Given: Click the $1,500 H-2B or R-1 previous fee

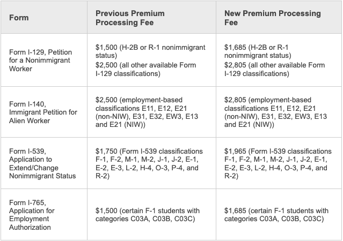Looking at the screenshot, I should pyautogui.click(x=150, y=51).
